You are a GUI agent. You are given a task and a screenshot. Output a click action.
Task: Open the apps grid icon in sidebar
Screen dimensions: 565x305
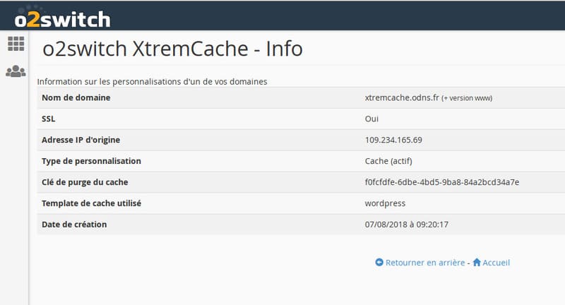pos(16,44)
